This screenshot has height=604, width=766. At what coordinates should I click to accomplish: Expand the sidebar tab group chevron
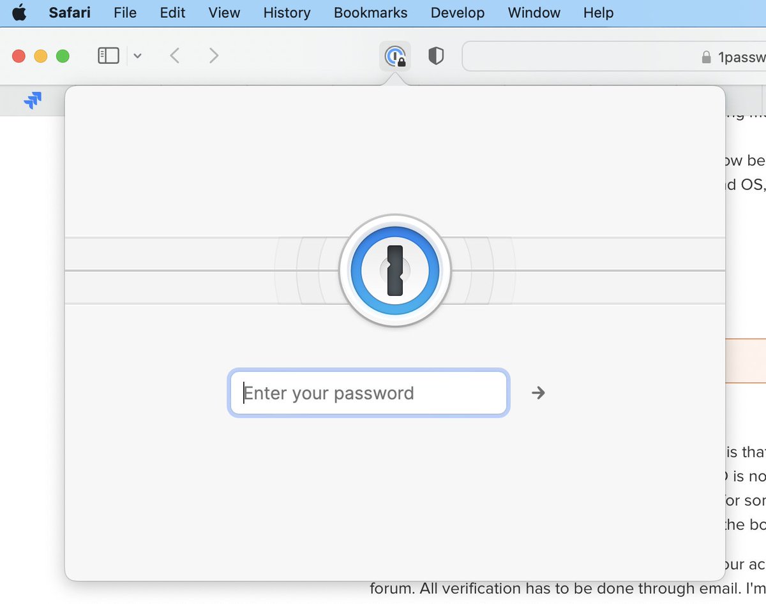(137, 56)
